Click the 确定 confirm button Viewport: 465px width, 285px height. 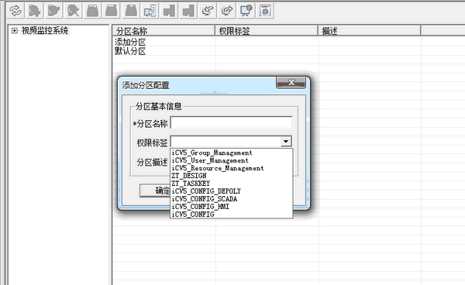coord(155,191)
